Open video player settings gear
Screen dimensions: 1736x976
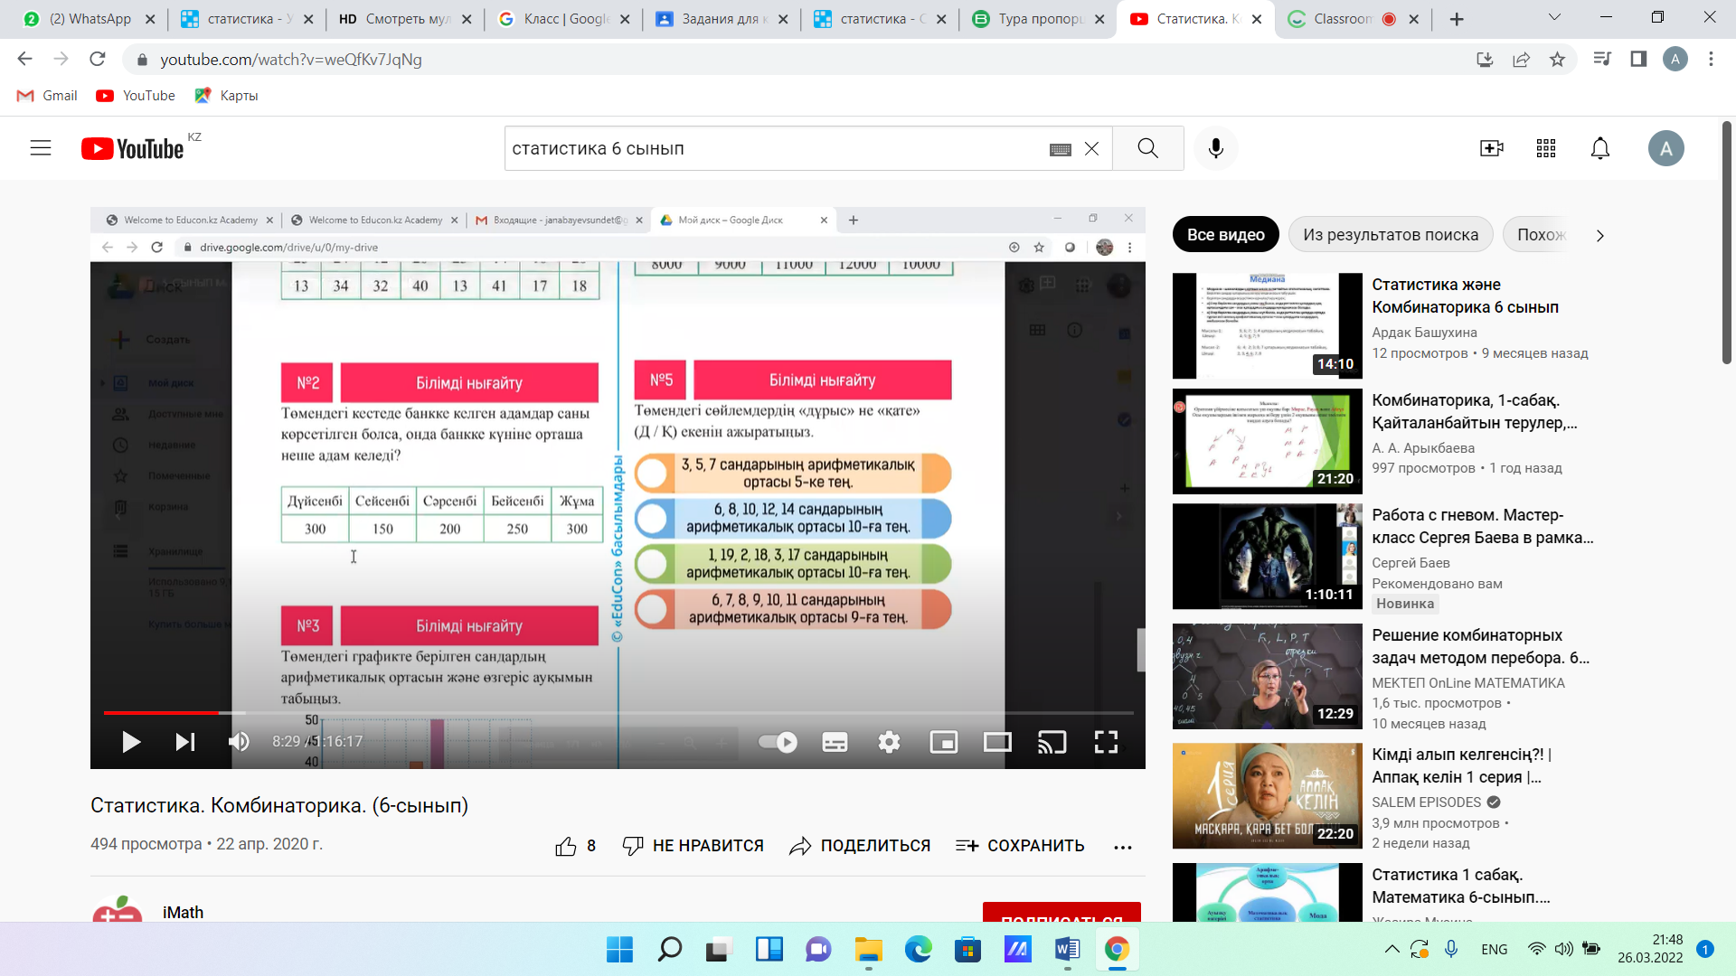[889, 742]
